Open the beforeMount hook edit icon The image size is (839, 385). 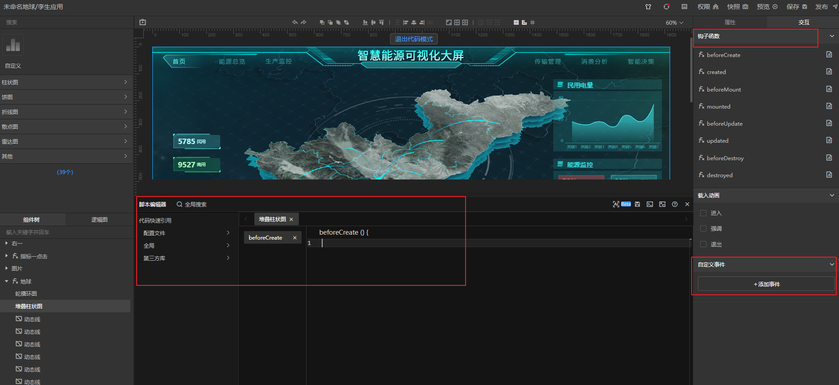[829, 89]
